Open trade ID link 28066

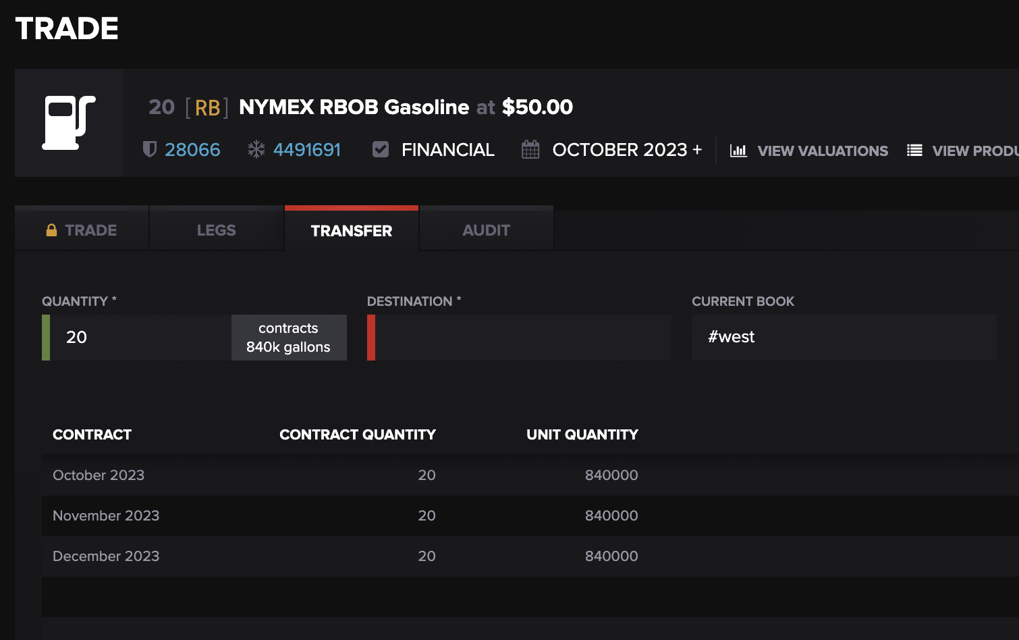pyautogui.click(x=192, y=150)
